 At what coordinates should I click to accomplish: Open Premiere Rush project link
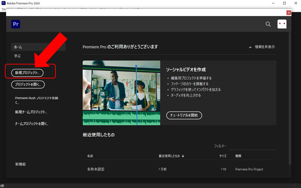click(36, 100)
